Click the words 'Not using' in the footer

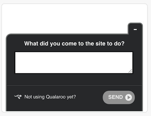coord(35,97)
